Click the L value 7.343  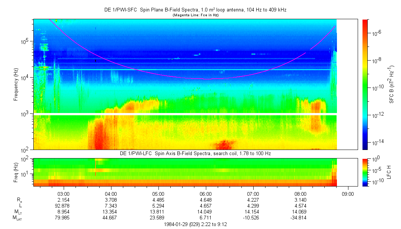pos(111,206)
